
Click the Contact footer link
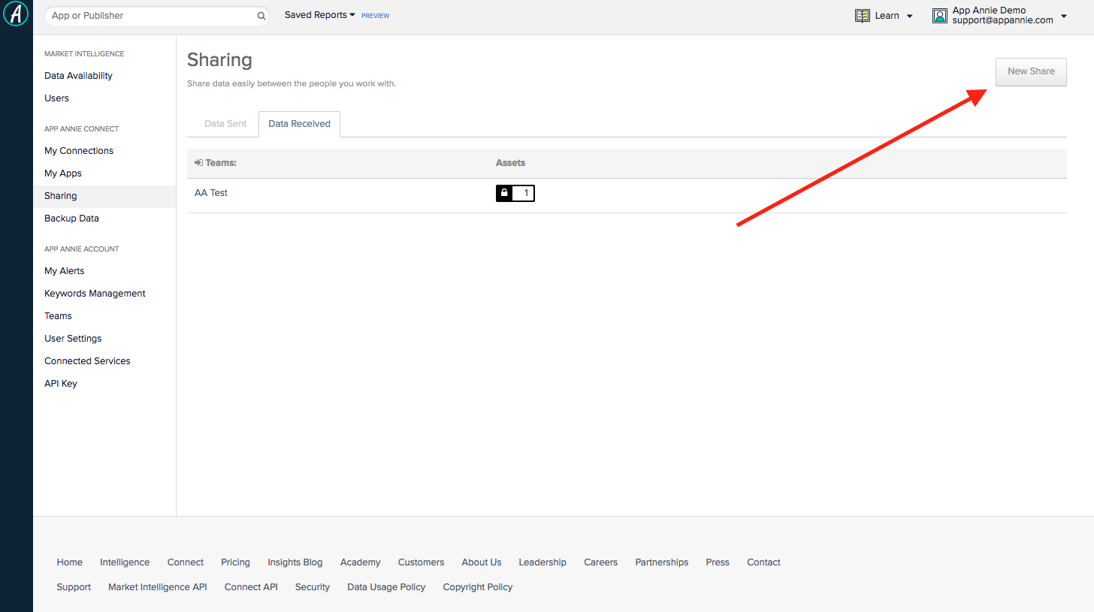(763, 562)
